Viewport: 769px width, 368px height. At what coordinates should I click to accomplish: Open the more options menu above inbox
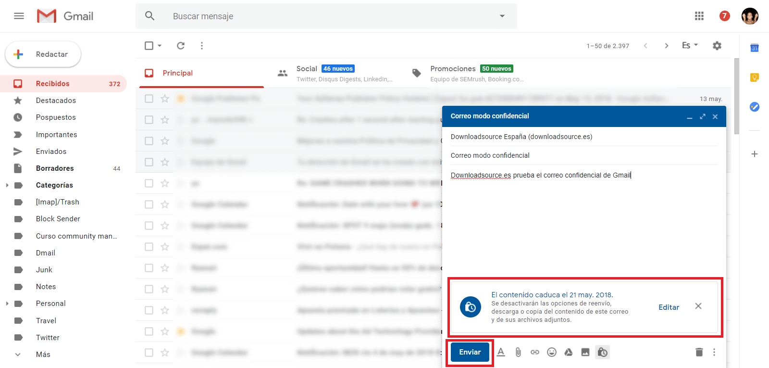(202, 46)
